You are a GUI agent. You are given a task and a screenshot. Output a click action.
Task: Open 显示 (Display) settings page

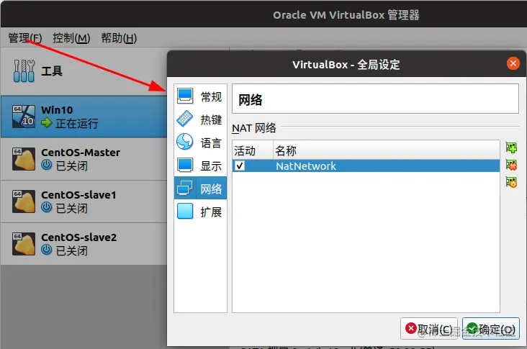click(x=200, y=166)
